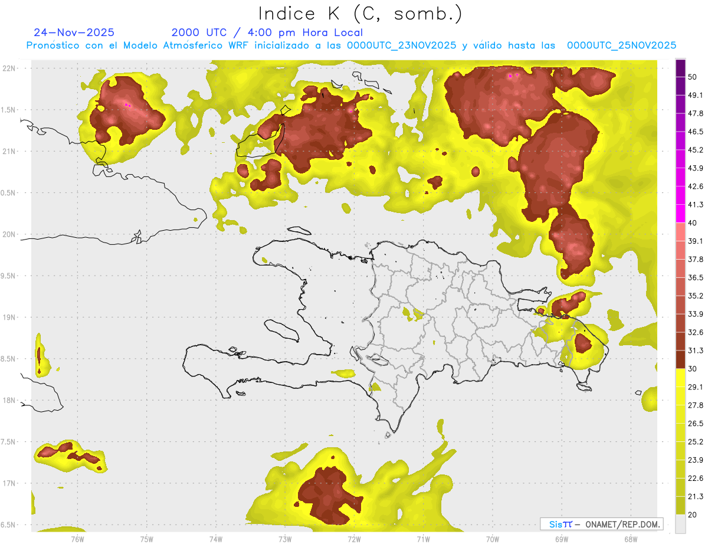Click the 72W longitude label
This screenshot has width=708, height=547.
(354, 539)
